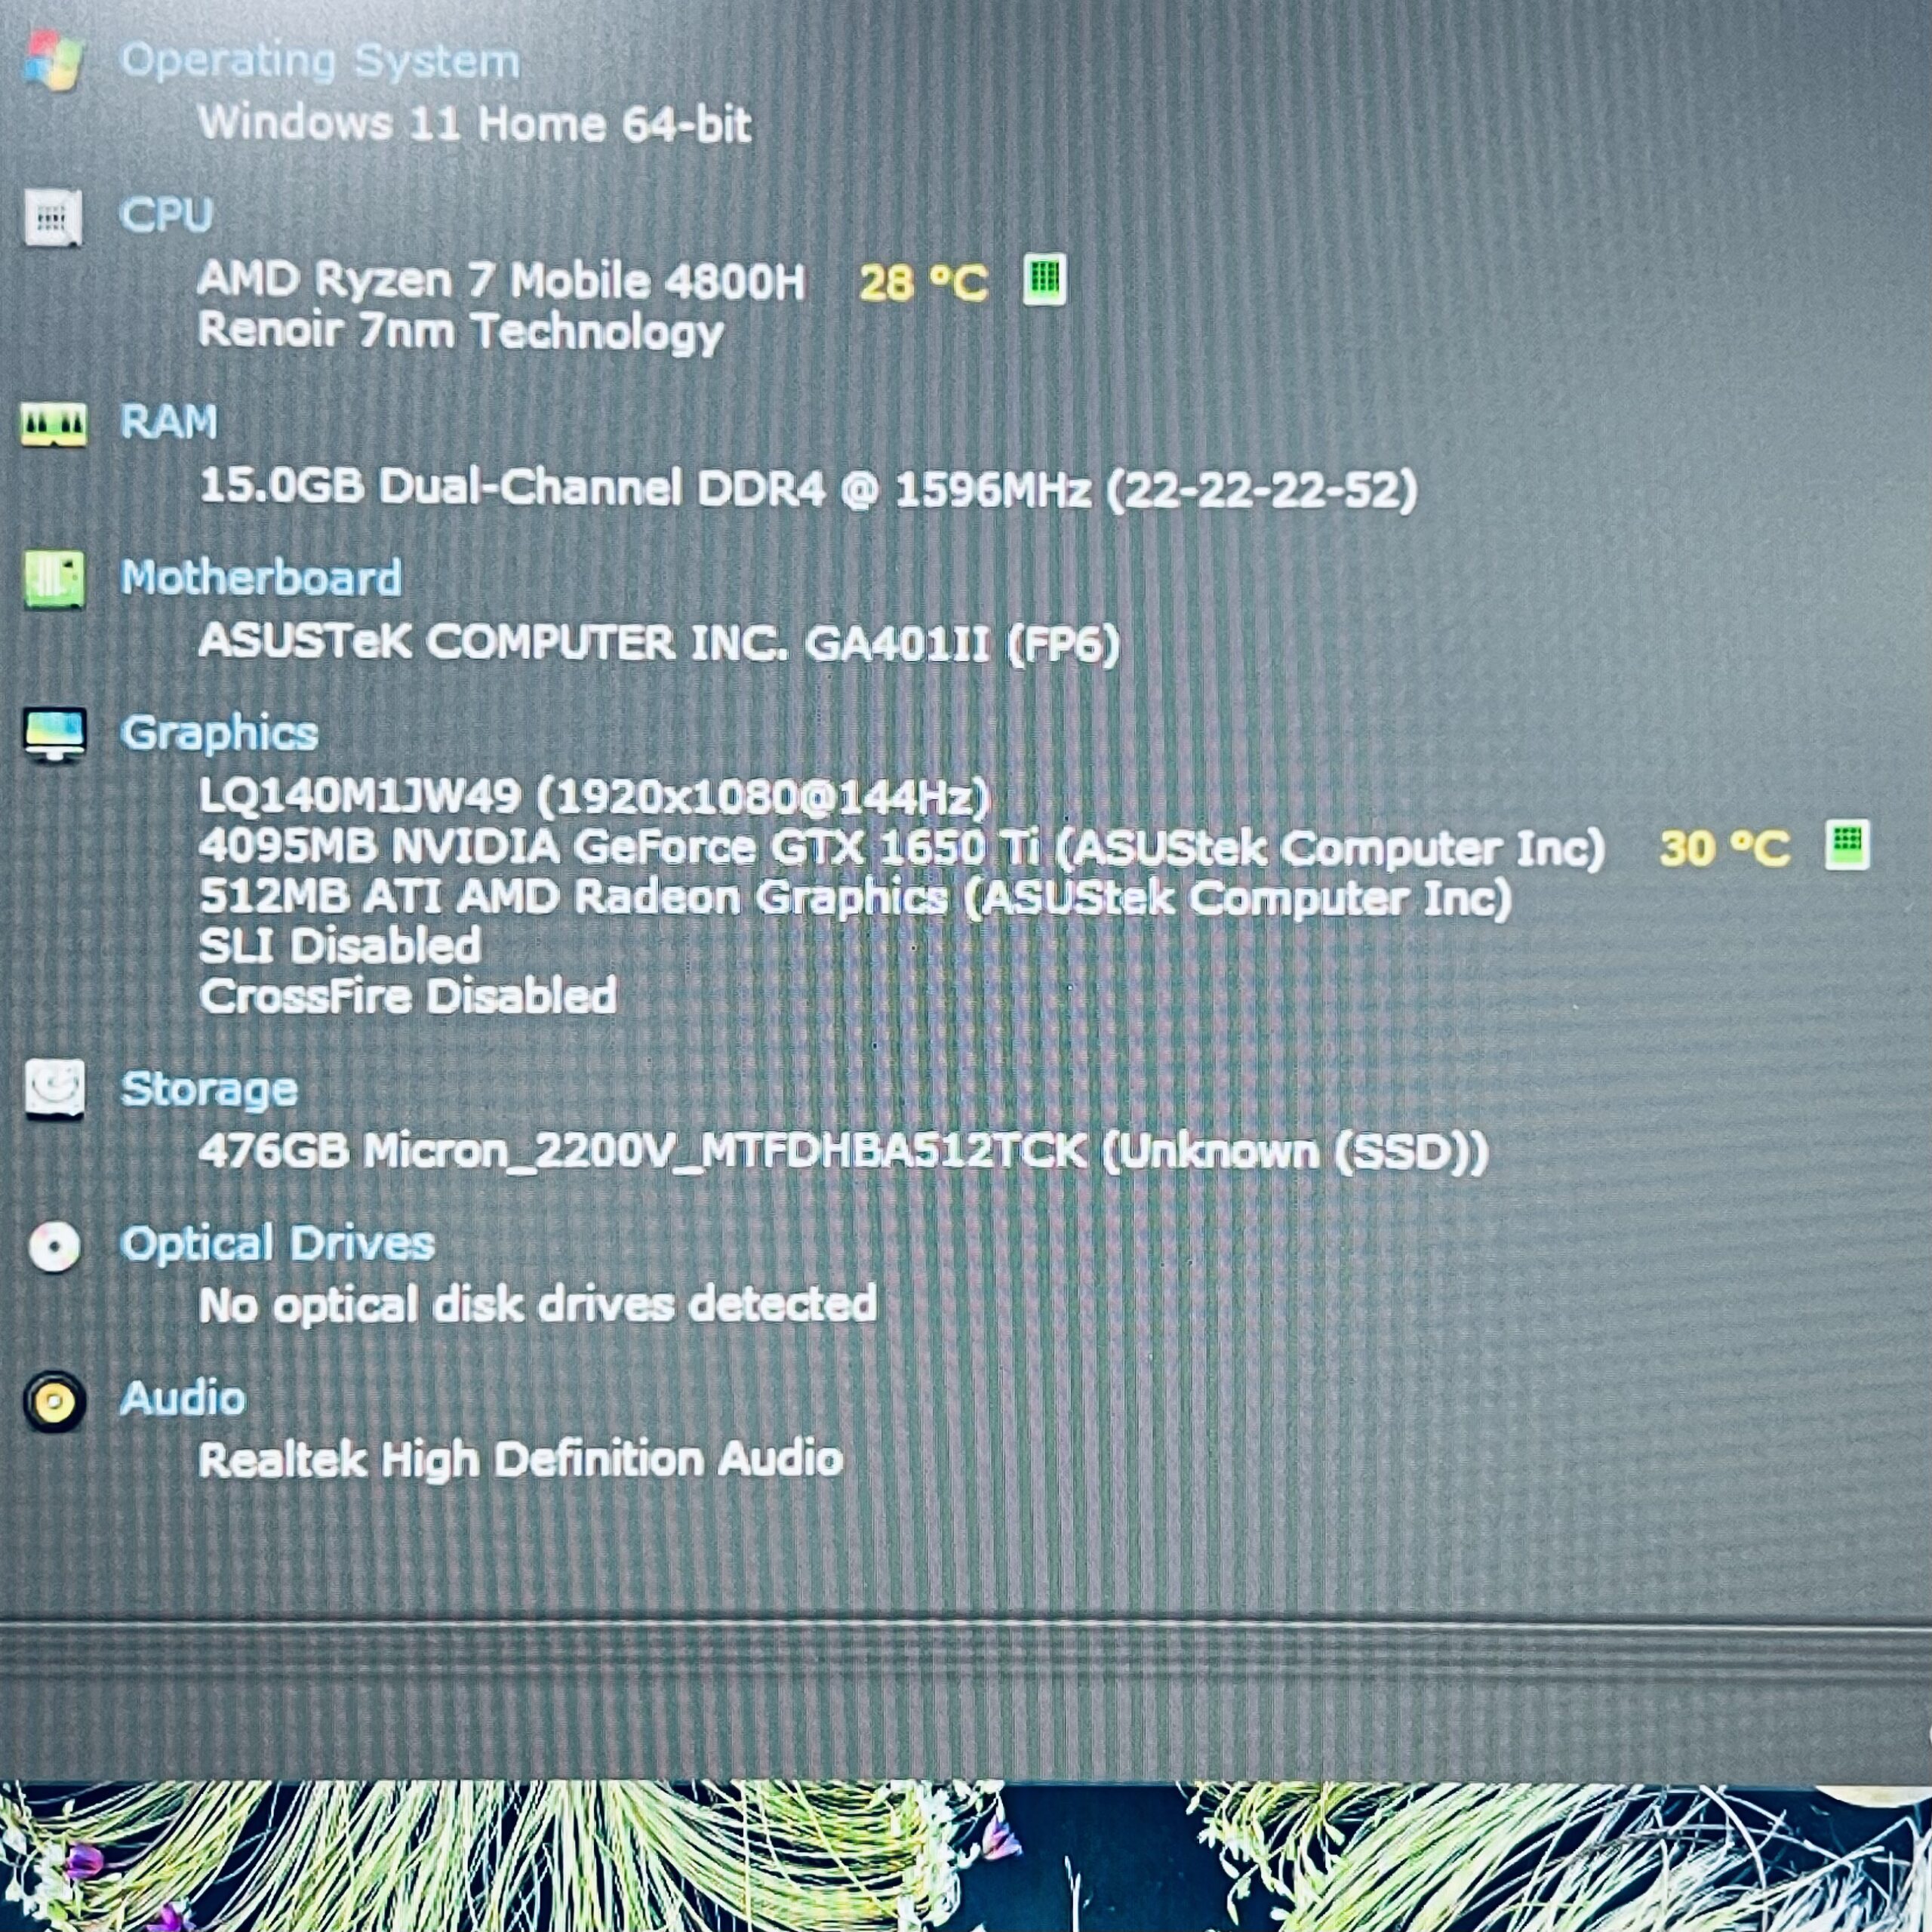This screenshot has width=1932, height=1932.
Task: Open the Audio section heading
Action: coord(182,1398)
